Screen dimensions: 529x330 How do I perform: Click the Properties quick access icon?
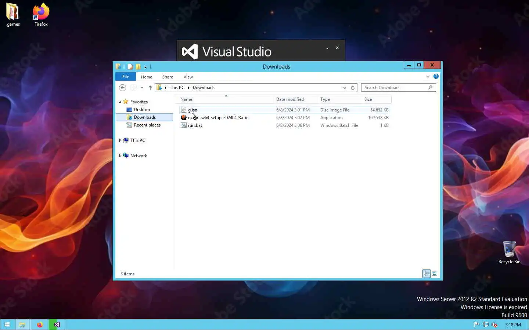[x=130, y=67]
